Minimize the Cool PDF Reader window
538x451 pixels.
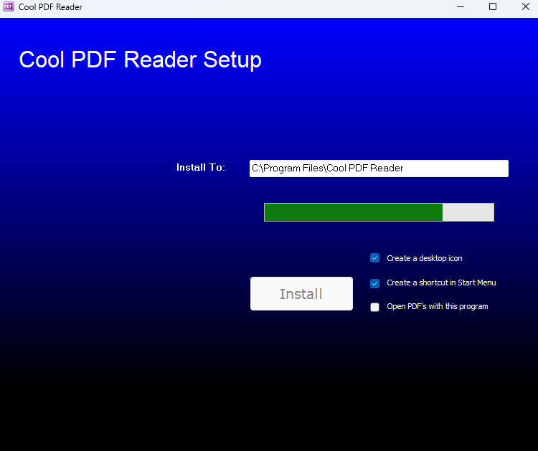459,7
